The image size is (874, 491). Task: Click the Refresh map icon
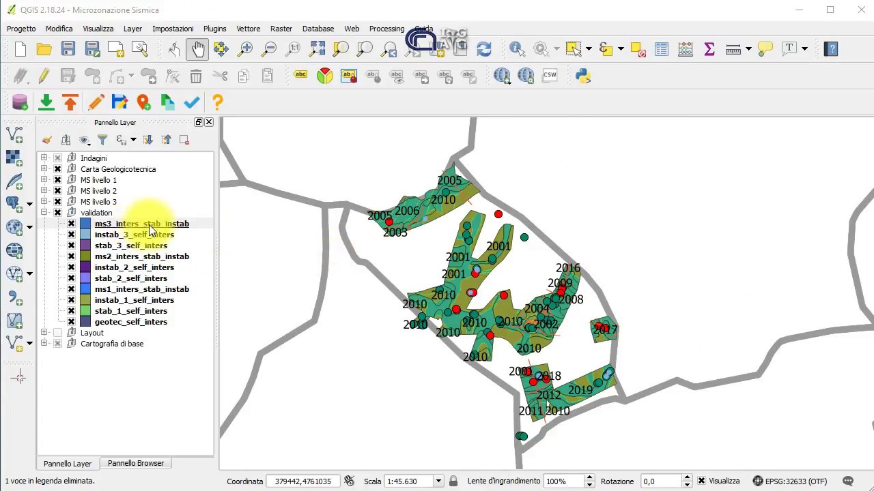484,49
